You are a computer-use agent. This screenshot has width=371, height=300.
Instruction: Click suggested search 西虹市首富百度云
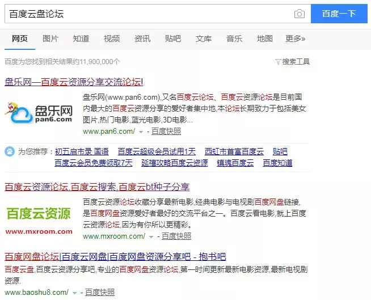(x=234, y=151)
